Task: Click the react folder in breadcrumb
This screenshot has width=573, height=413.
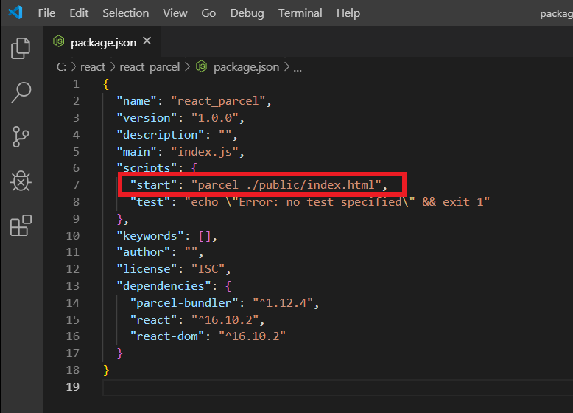Action: tap(93, 67)
